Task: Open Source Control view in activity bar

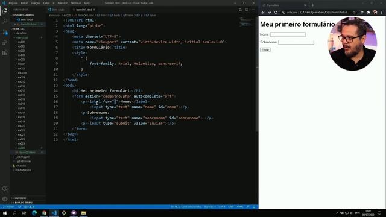Action: click(5, 32)
